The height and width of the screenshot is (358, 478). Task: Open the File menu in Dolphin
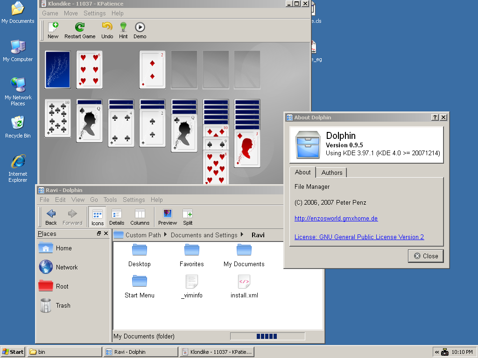[44, 200]
